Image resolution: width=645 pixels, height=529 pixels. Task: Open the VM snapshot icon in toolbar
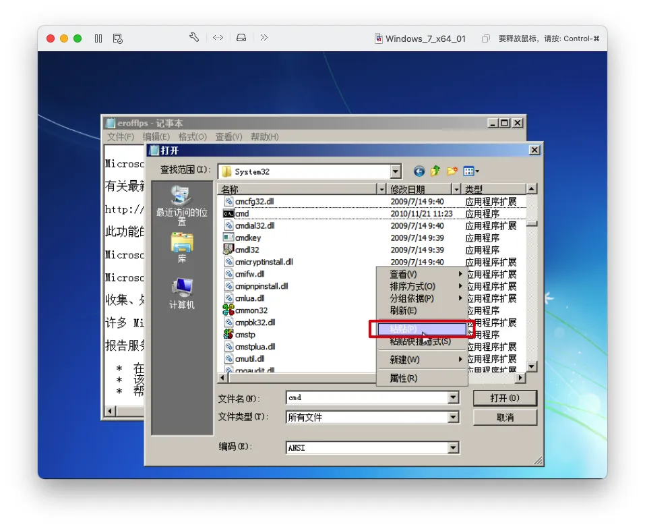(118, 38)
